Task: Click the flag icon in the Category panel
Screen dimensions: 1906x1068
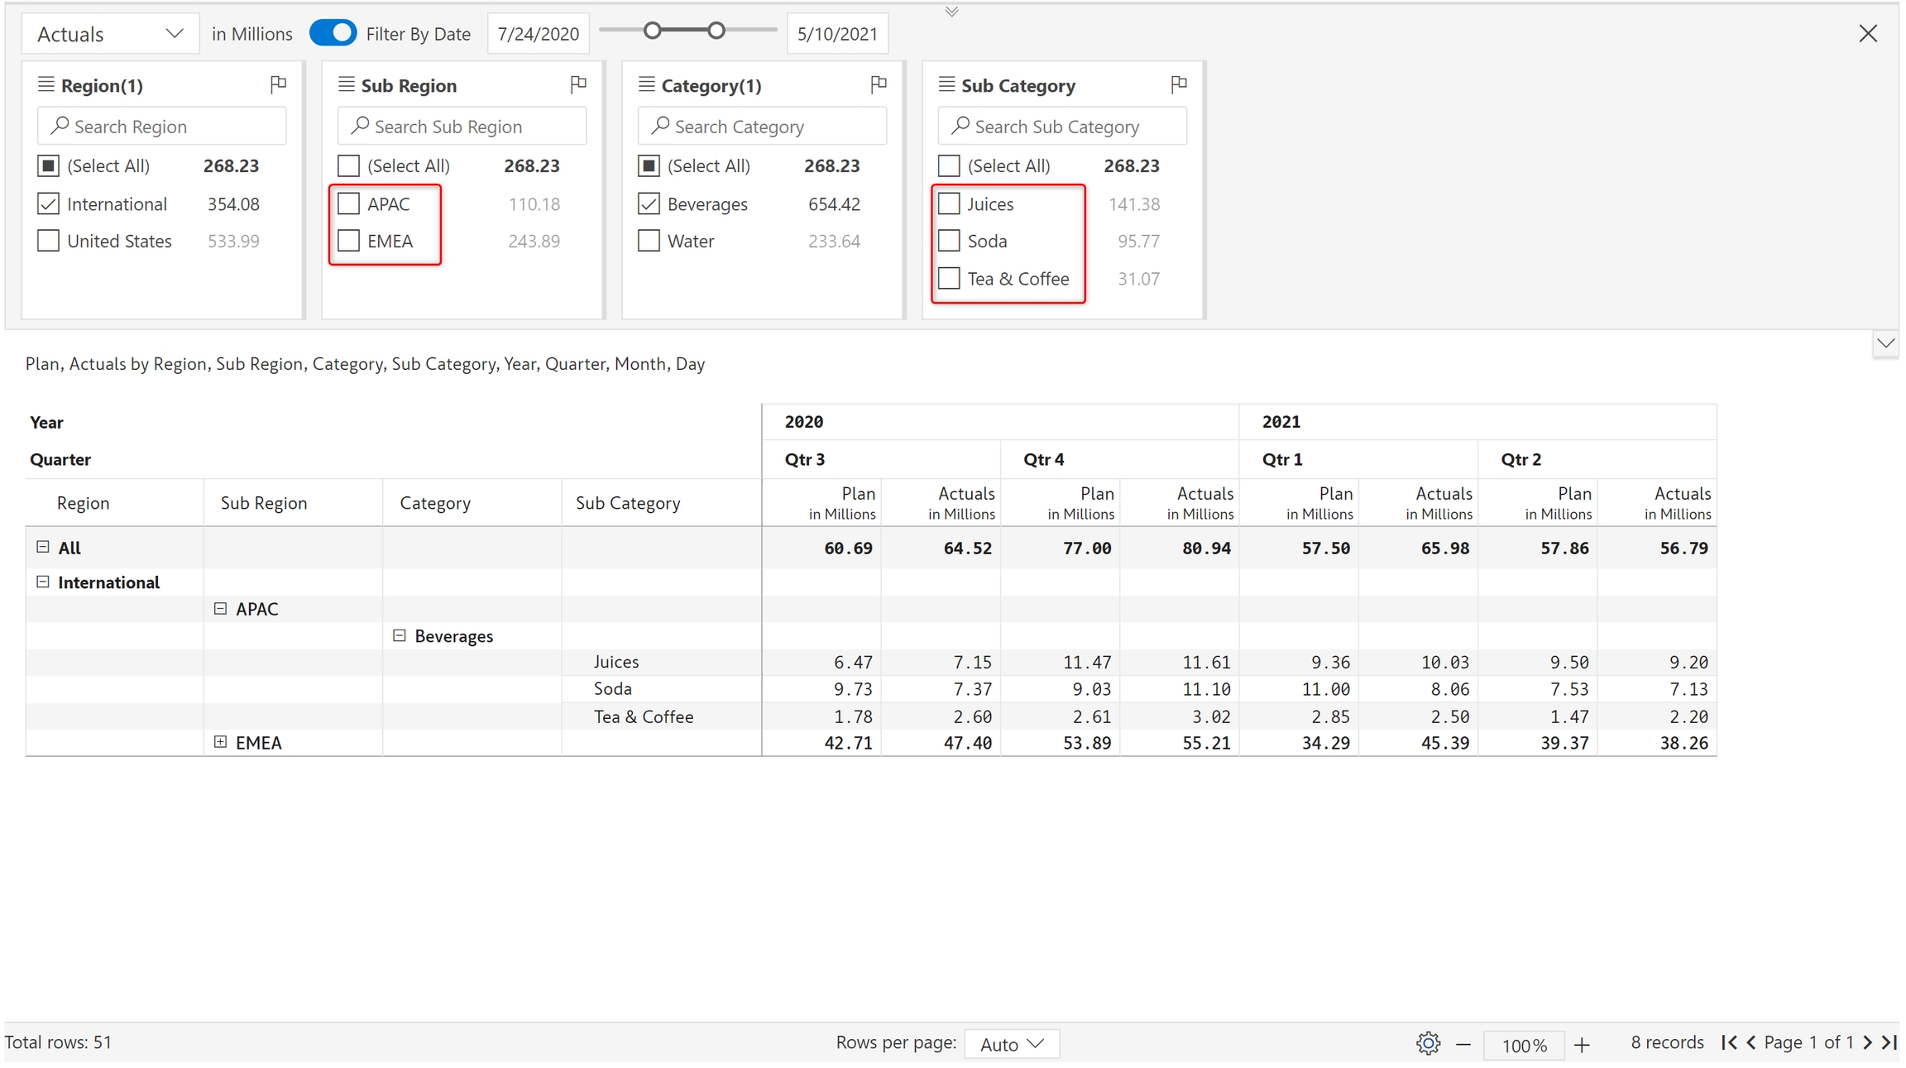Action: pos(879,84)
